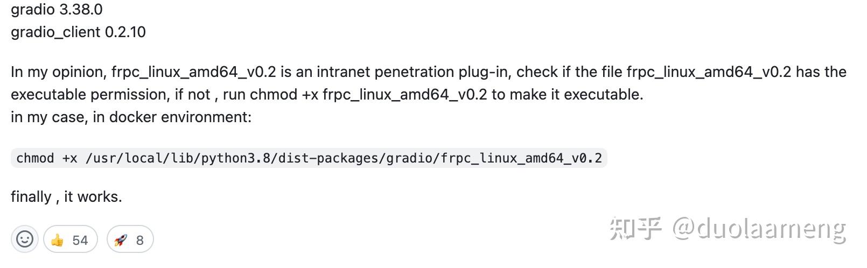The height and width of the screenshot is (268, 867).
Task: Click the rocket emoji reaction
Action: (x=121, y=240)
